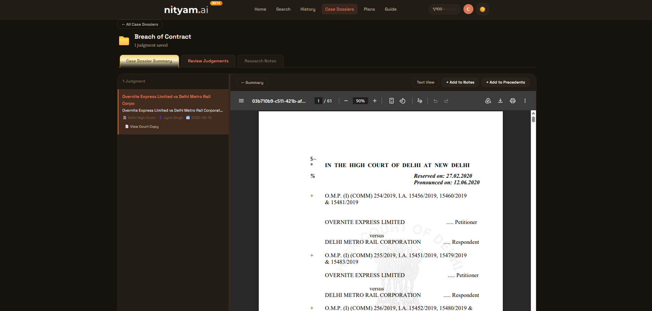Open the folder icon for Breach of Contract

[x=124, y=40]
